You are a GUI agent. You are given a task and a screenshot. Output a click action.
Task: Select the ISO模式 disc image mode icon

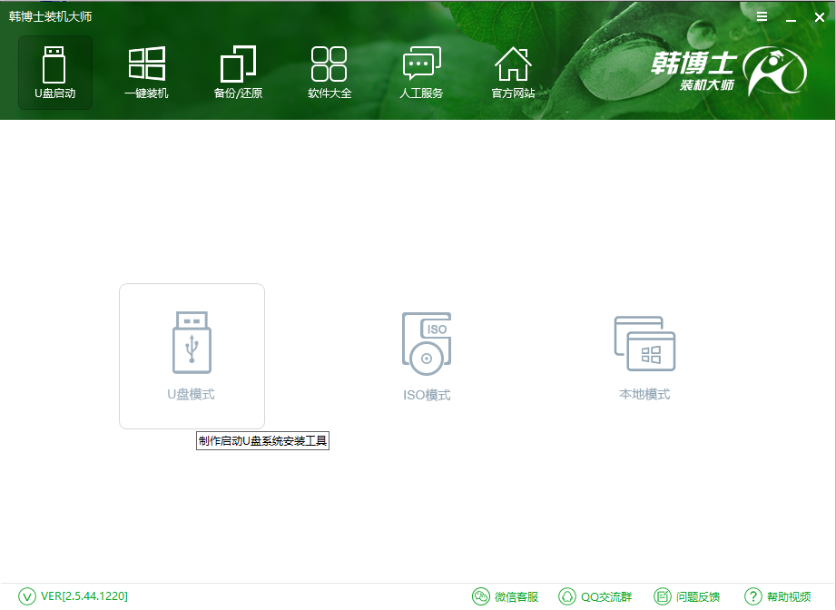click(x=426, y=345)
